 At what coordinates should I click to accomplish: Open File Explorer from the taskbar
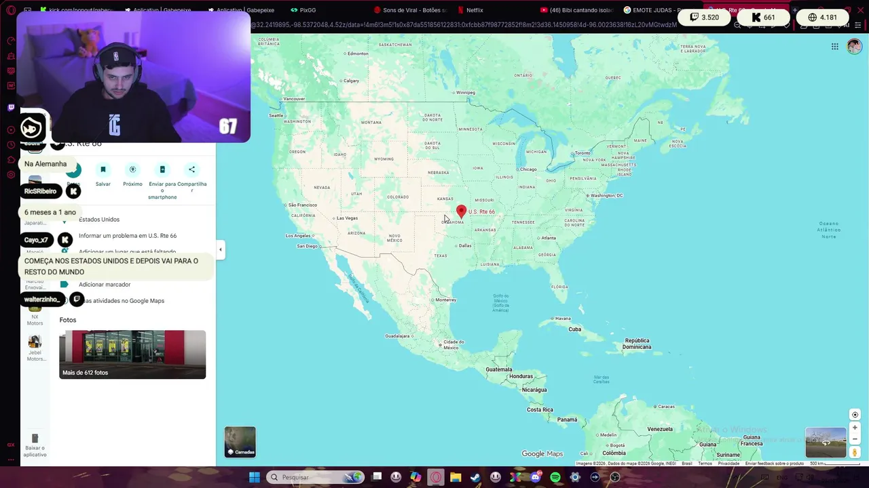pyautogui.click(x=456, y=477)
